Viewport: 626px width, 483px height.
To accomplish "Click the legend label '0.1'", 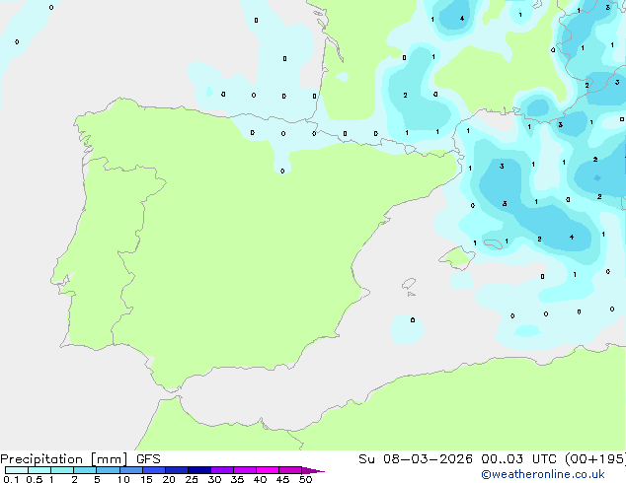I will pos(11,479).
